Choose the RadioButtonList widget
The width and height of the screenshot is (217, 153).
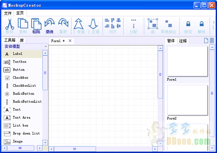pos(22,102)
